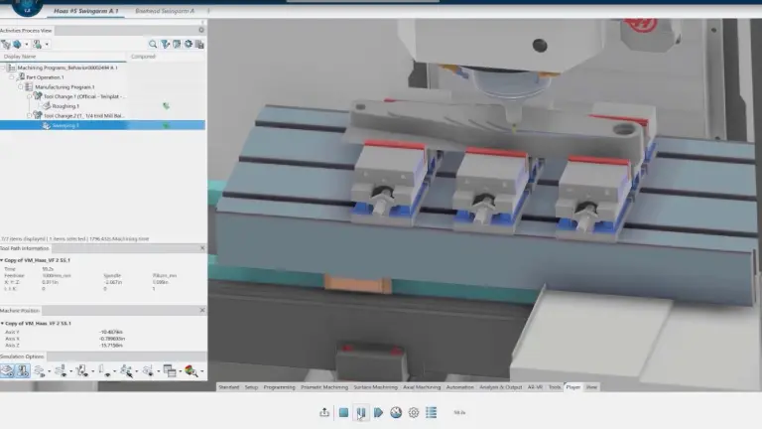Image resolution: width=762 pixels, height=429 pixels.
Task: Open the Automation ribbon tab
Action: [459, 387]
